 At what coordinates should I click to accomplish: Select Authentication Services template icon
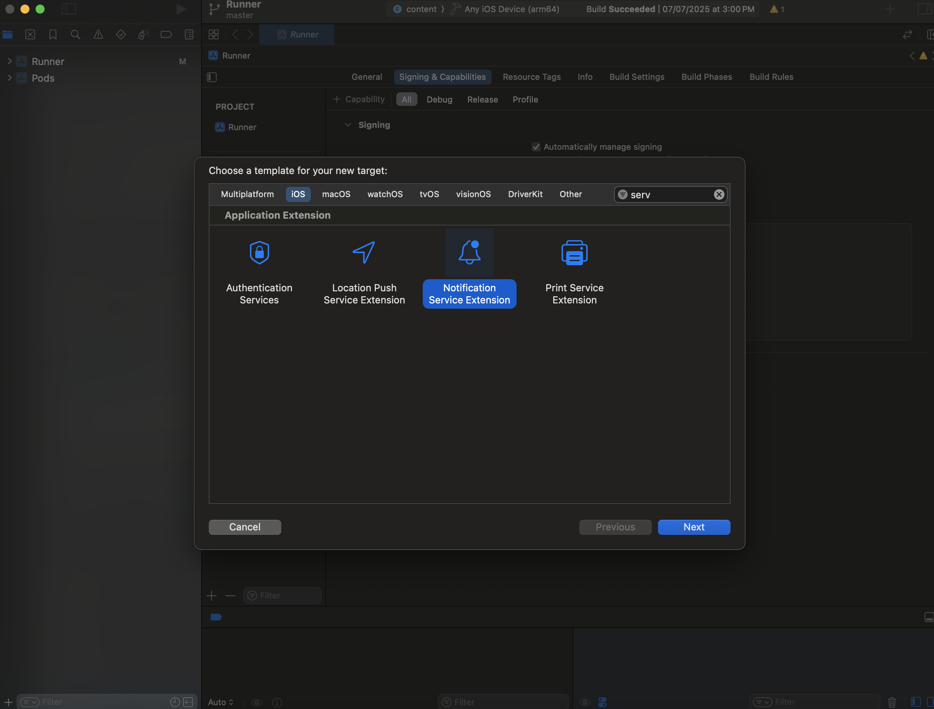[x=259, y=252]
